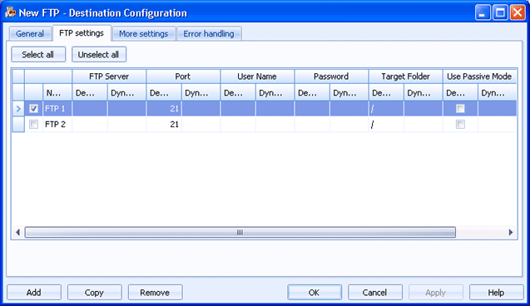The width and height of the screenshot is (530, 306).
Task: Switch to FTP settings tab
Action: pyautogui.click(x=82, y=33)
